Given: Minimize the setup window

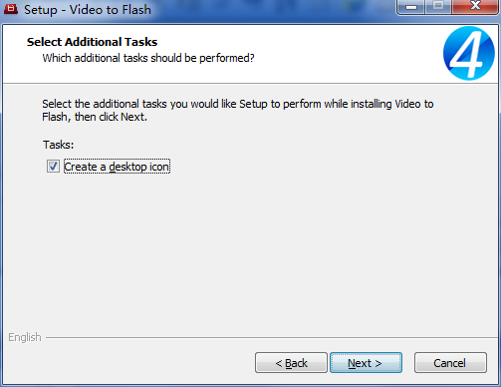Looking at the screenshot, I should 411,7.
